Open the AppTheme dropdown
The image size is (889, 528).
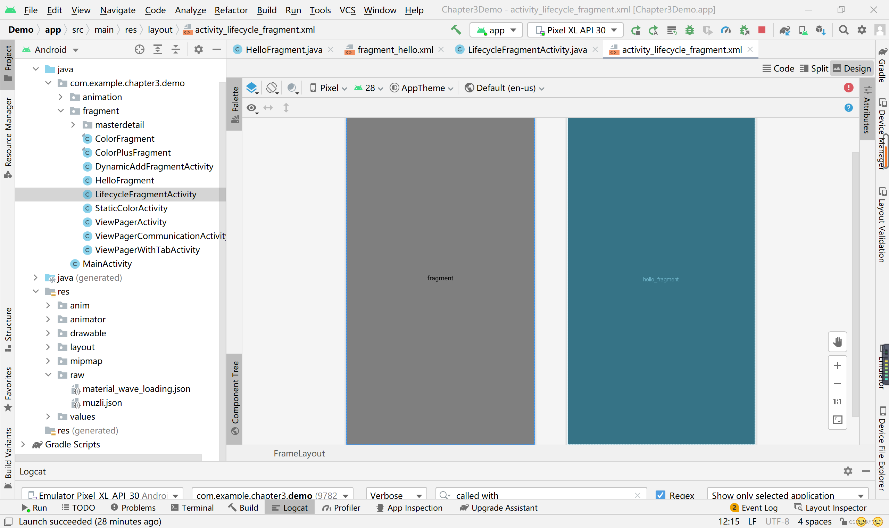point(422,88)
